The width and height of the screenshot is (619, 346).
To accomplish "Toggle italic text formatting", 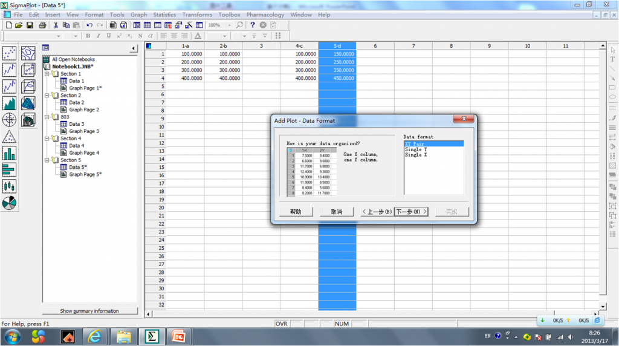I will [x=99, y=36].
